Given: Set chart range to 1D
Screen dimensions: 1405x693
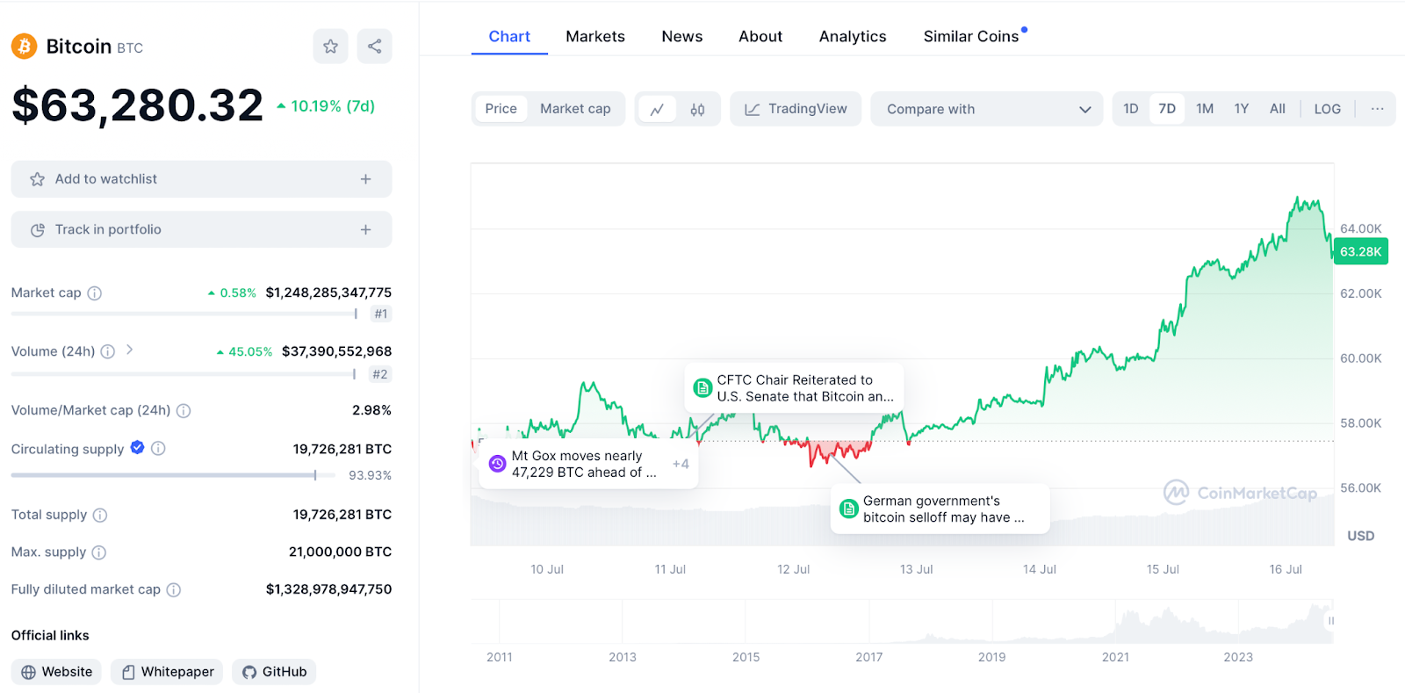Looking at the screenshot, I should (x=1131, y=109).
